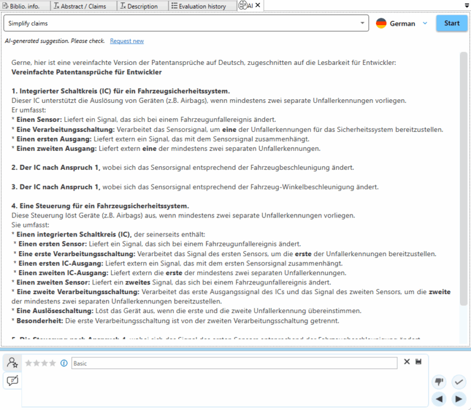Click inside the empty comment text area
The image size is (471, 410).
click(225, 389)
